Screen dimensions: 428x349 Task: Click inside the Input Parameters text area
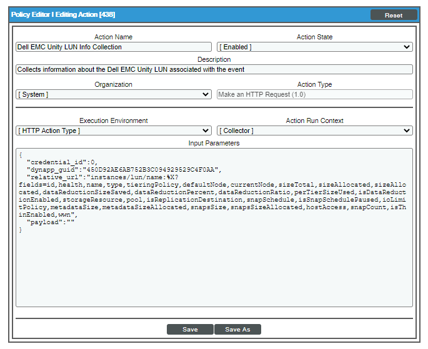(214, 227)
